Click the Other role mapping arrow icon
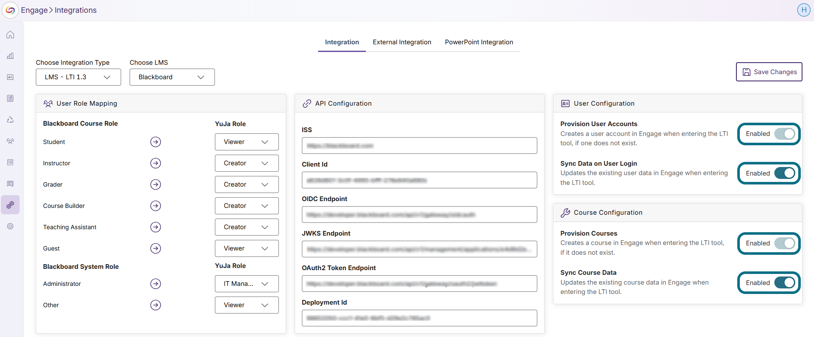814x337 pixels. 156,305
